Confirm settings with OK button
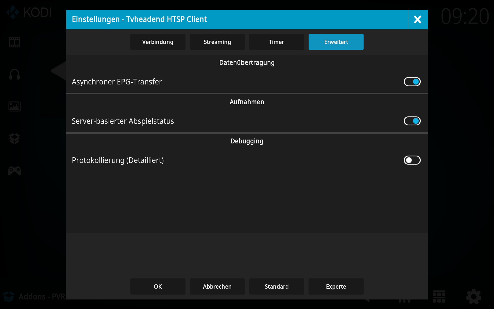The width and height of the screenshot is (494, 309). click(158, 286)
